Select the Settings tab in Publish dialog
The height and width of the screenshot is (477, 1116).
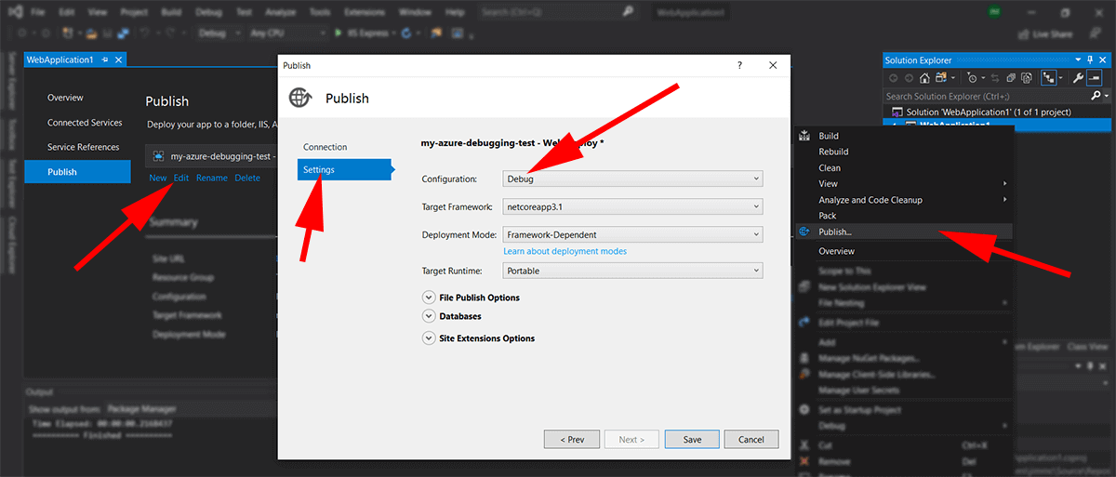pyautogui.click(x=345, y=169)
